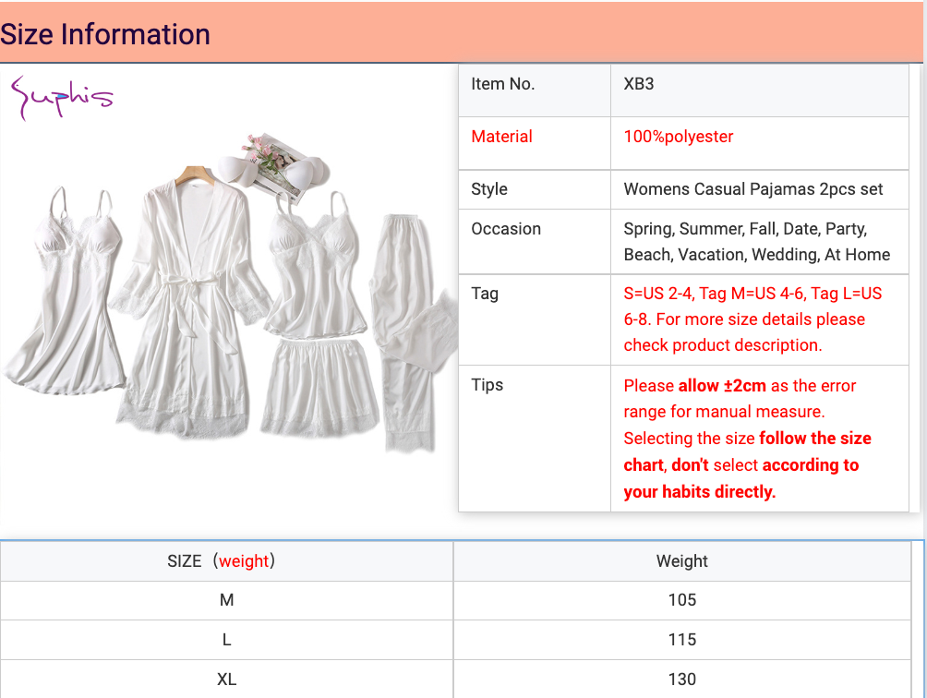Screen dimensions: 927x698
Task: Click the white lace-trim shorts image
Action: pos(319,386)
